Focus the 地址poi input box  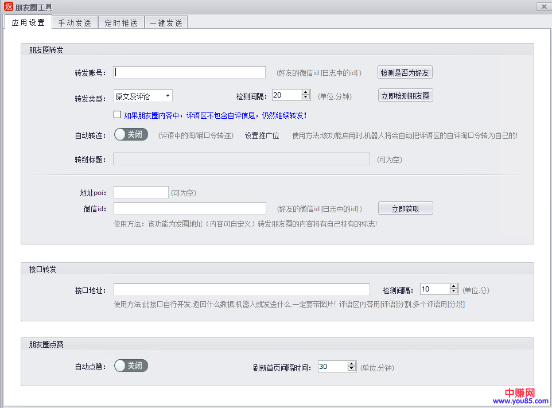click(x=141, y=192)
